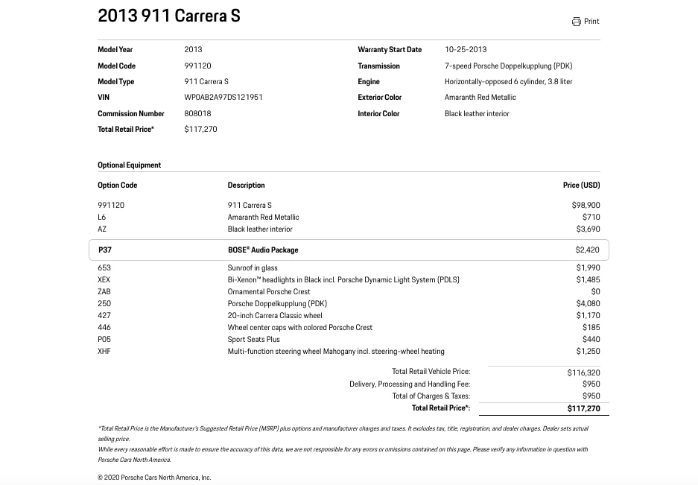Click the Optional Equipment heading
This screenshot has width=698, height=485.
tap(129, 165)
